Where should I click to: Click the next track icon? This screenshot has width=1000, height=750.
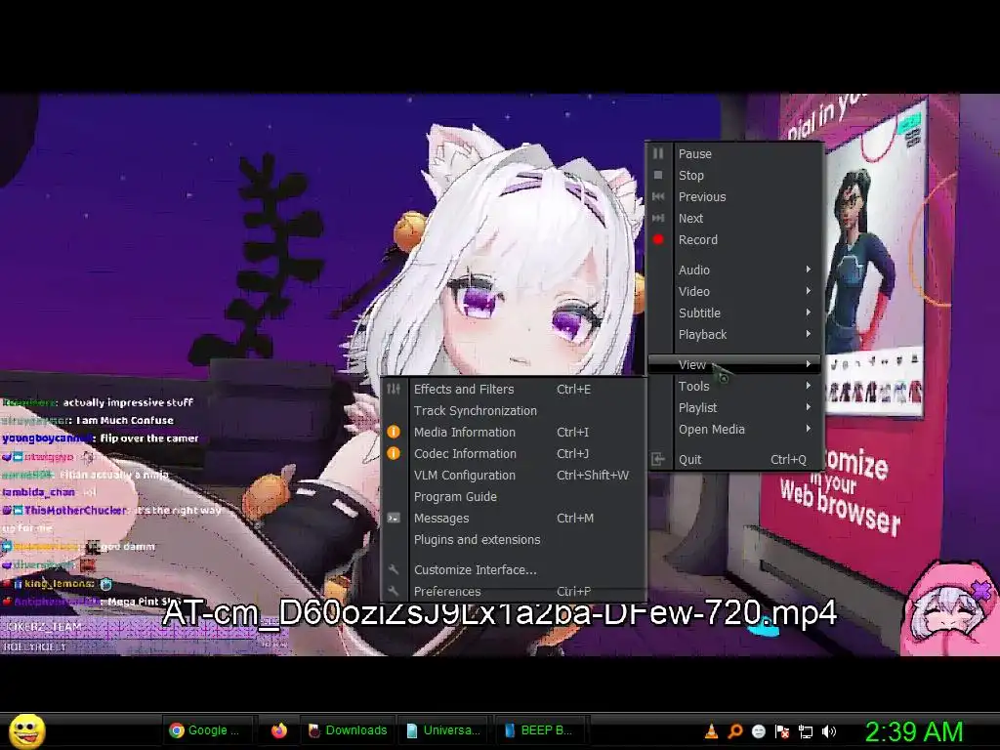coord(658,218)
